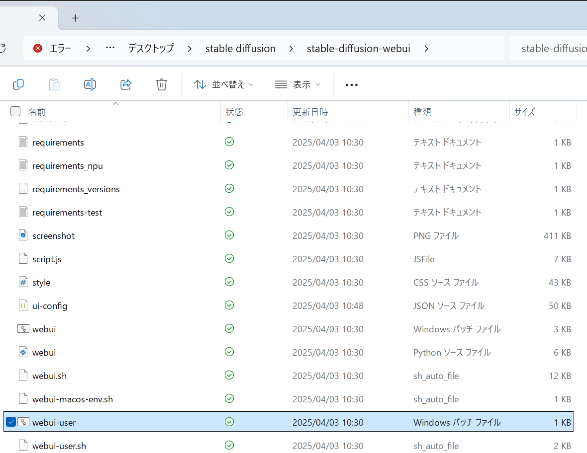The width and height of the screenshot is (587, 453).
Task: Click the CSS ソース ファイル type cell
Action: tap(446, 283)
